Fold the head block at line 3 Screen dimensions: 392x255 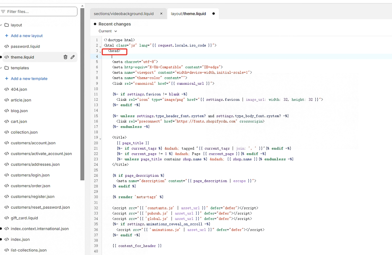click(x=100, y=52)
